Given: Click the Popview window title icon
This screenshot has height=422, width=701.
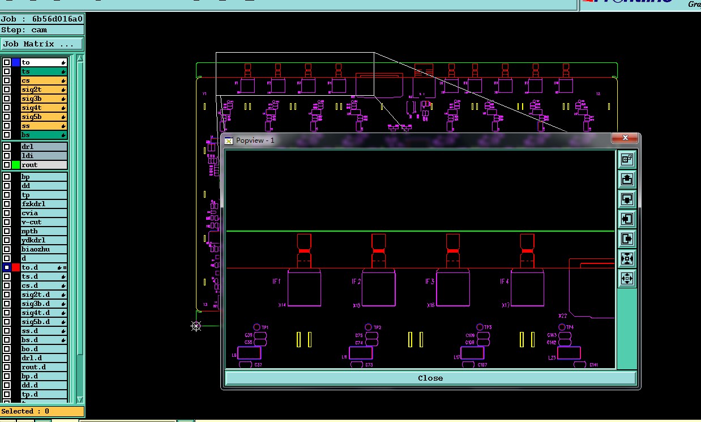Looking at the screenshot, I should click(229, 140).
